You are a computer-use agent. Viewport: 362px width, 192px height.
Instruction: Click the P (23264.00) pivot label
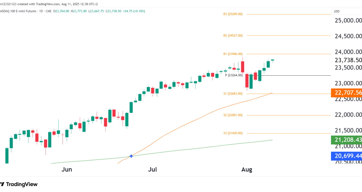(x=234, y=75)
